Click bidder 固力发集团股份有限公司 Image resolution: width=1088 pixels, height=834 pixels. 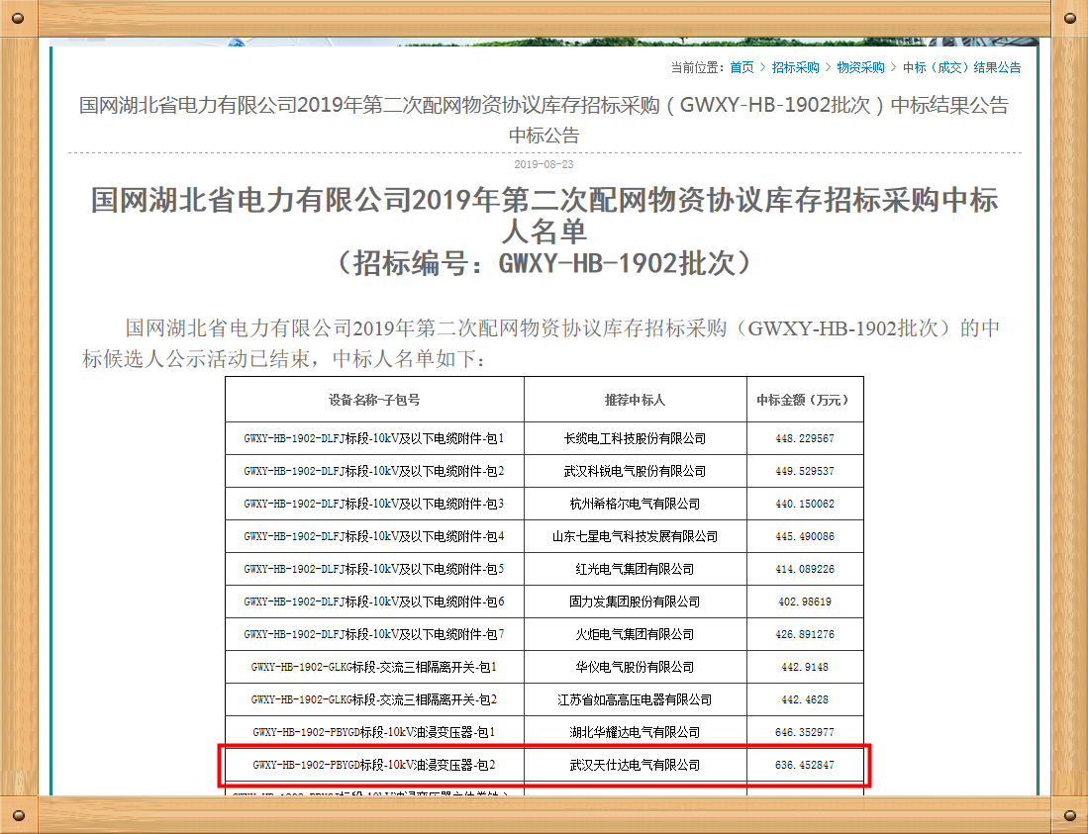[x=635, y=602]
